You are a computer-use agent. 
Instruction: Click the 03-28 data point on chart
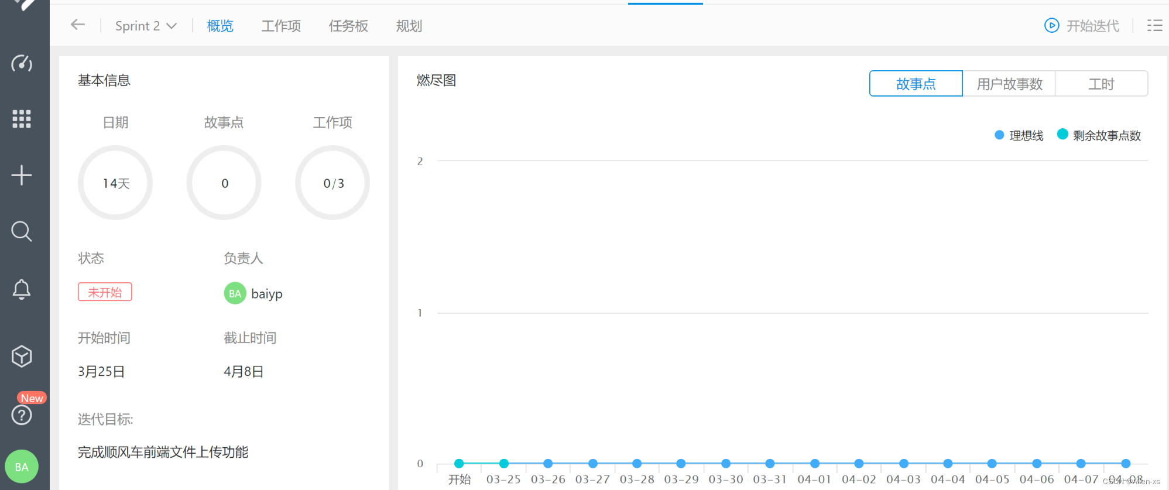click(x=637, y=464)
